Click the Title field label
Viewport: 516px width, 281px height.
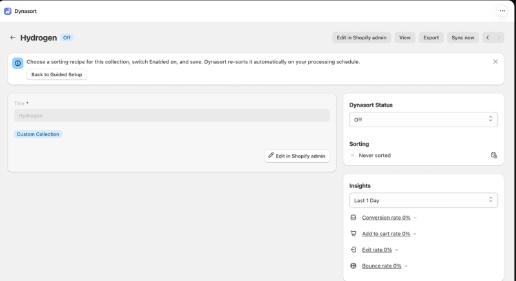tap(19, 103)
